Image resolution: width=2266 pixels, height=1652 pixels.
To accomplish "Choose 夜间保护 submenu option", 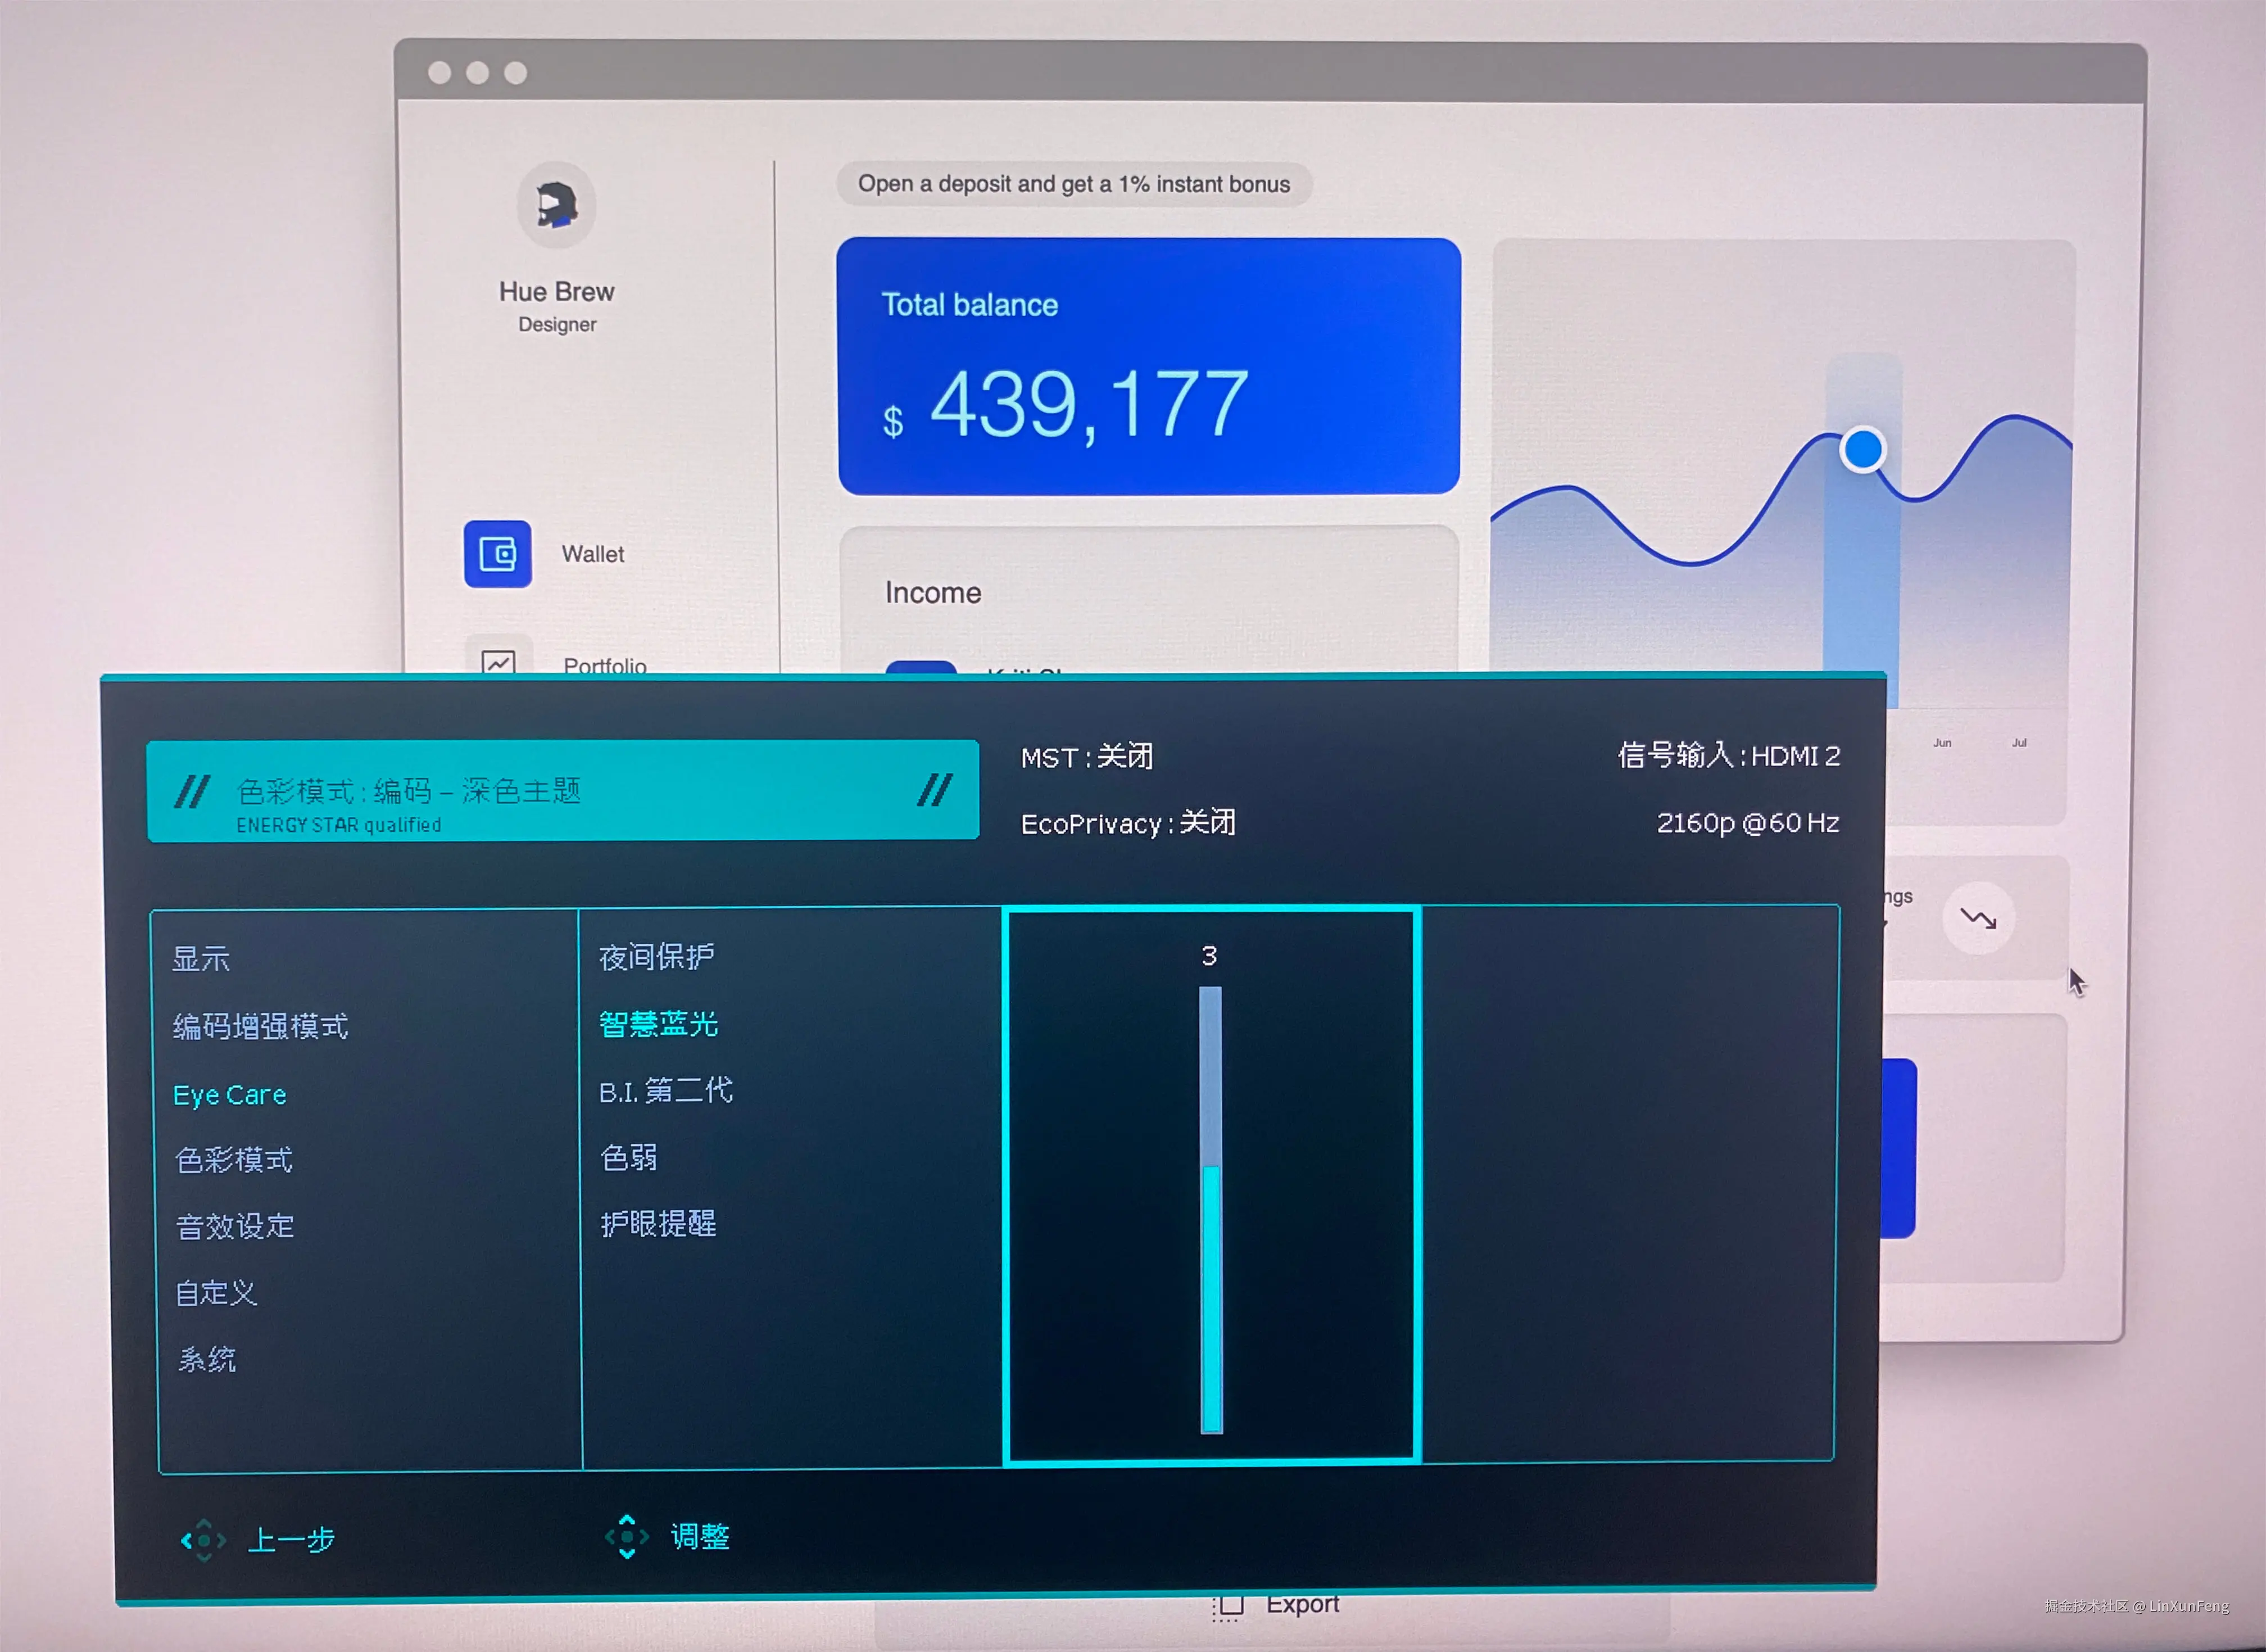I will coord(656,957).
